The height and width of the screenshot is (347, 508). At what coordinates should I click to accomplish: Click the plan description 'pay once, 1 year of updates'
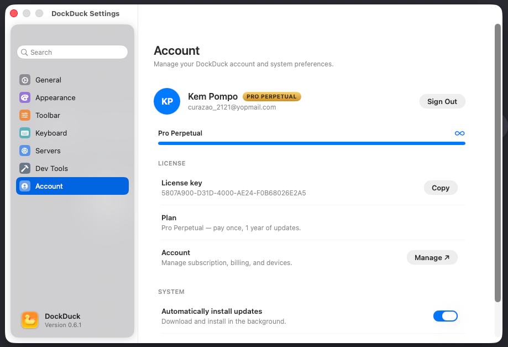point(257,228)
